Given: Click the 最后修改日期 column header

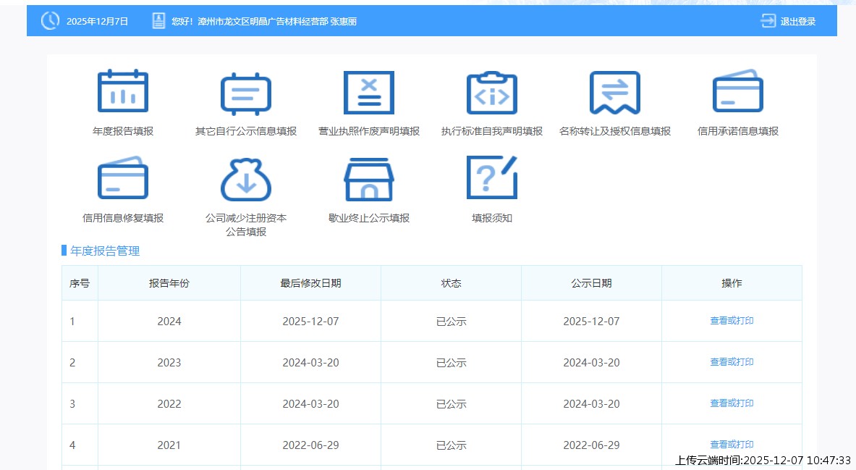Looking at the screenshot, I should point(310,283).
